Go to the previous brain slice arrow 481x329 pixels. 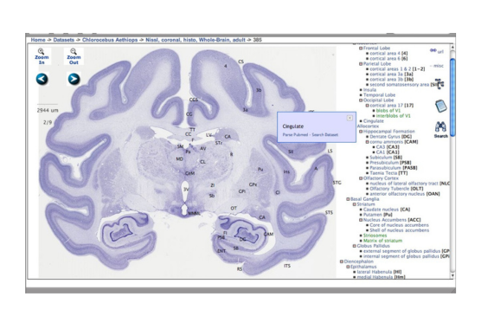pyautogui.click(x=42, y=79)
